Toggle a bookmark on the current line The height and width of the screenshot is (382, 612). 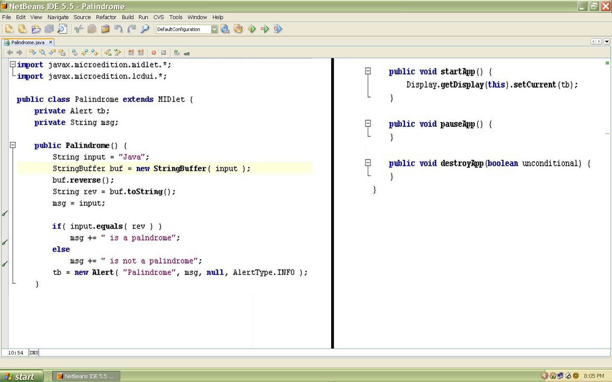tap(75, 53)
